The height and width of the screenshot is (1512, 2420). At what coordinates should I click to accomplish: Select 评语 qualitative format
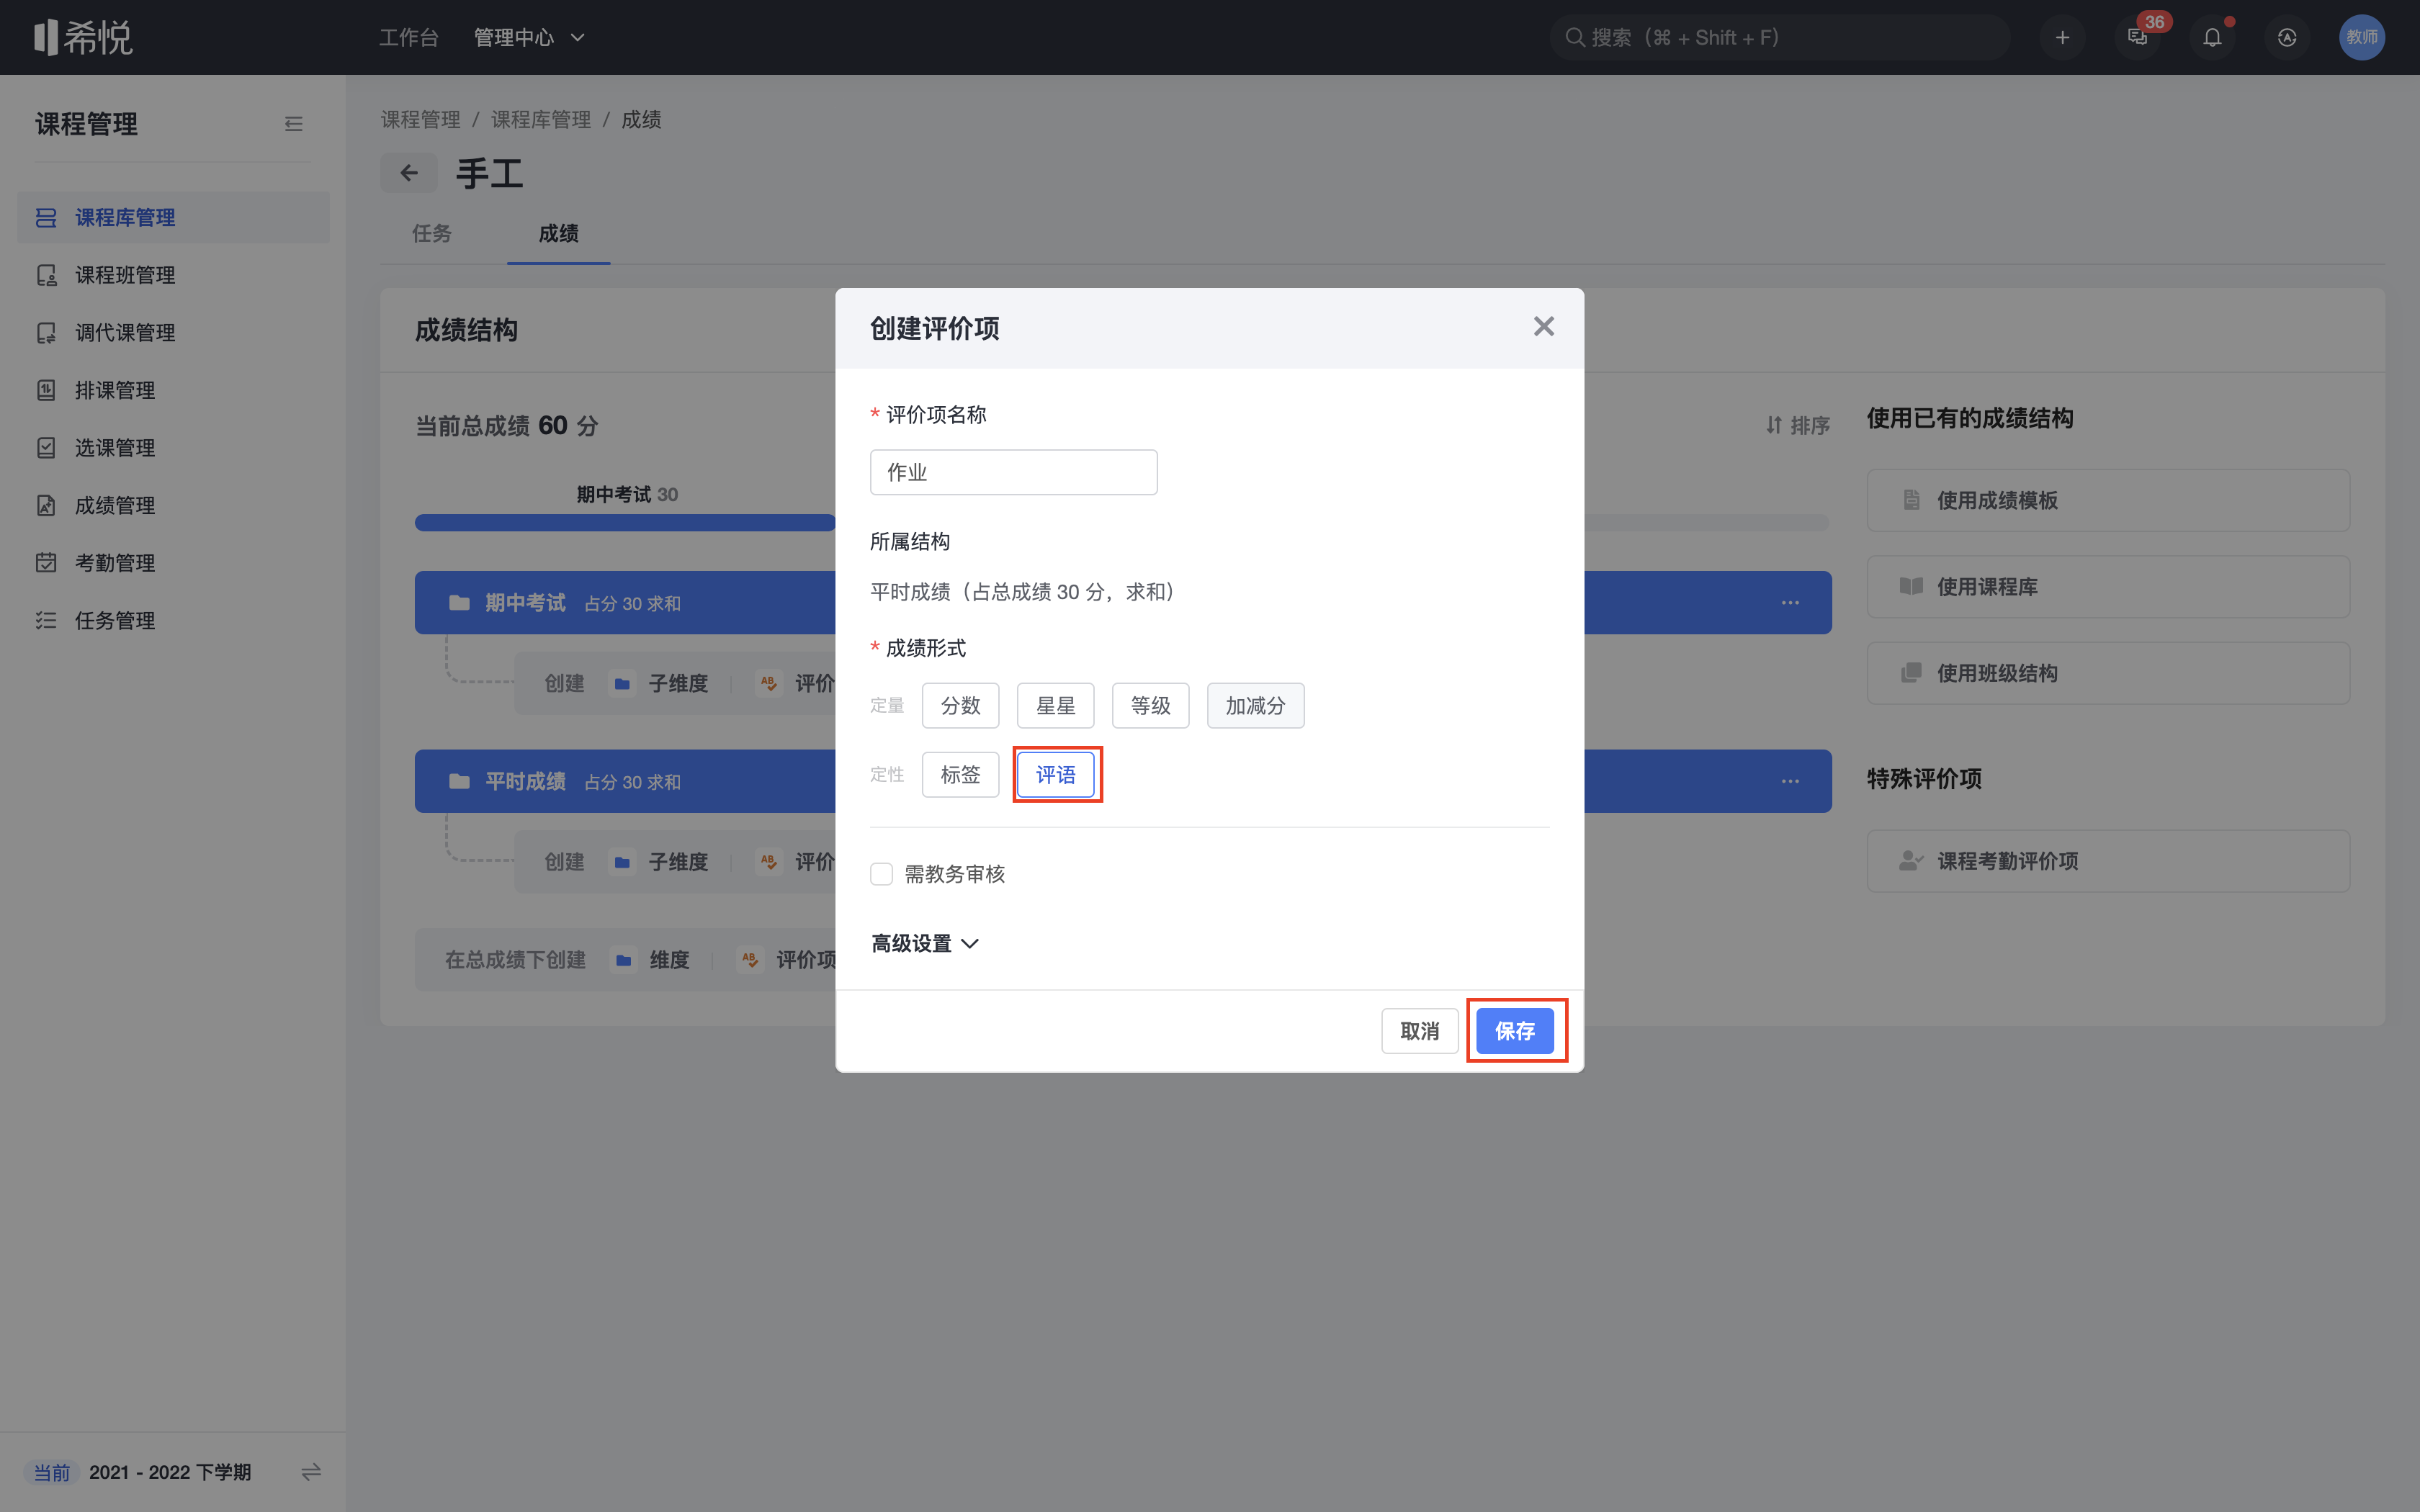(x=1055, y=775)
